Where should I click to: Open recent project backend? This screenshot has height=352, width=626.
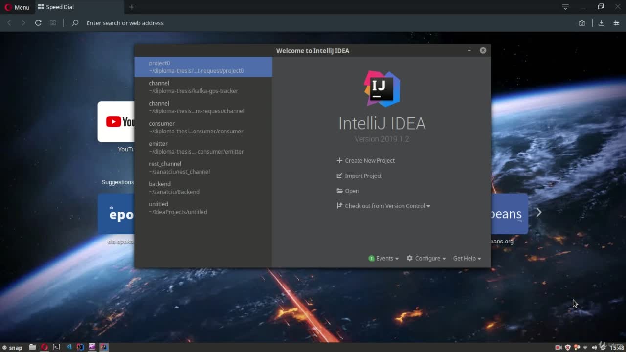pos(203,188)
